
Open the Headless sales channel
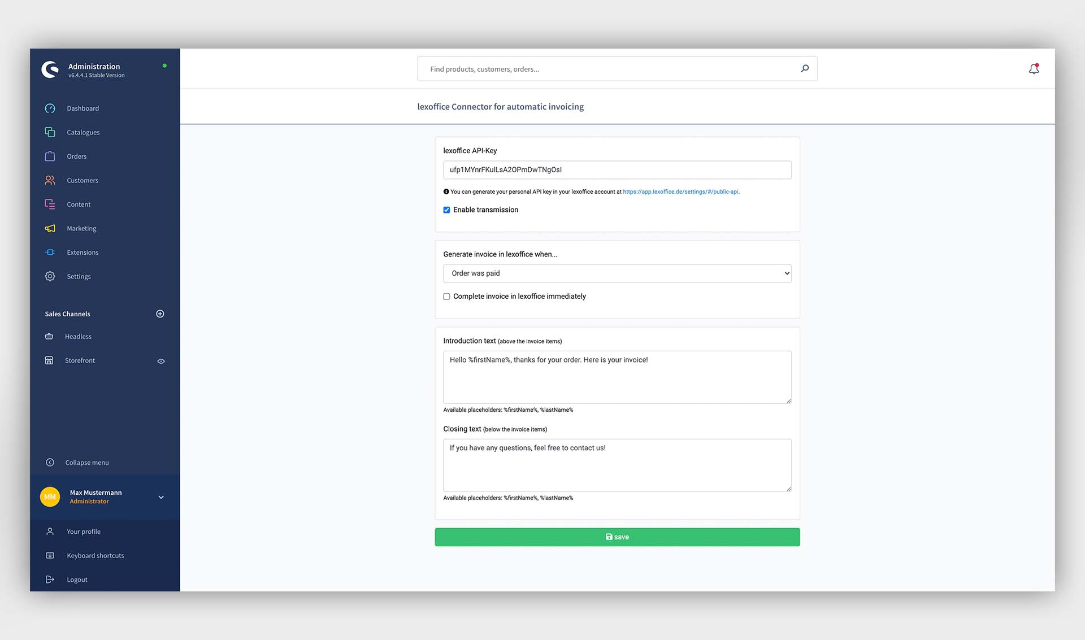click(78, 337)
